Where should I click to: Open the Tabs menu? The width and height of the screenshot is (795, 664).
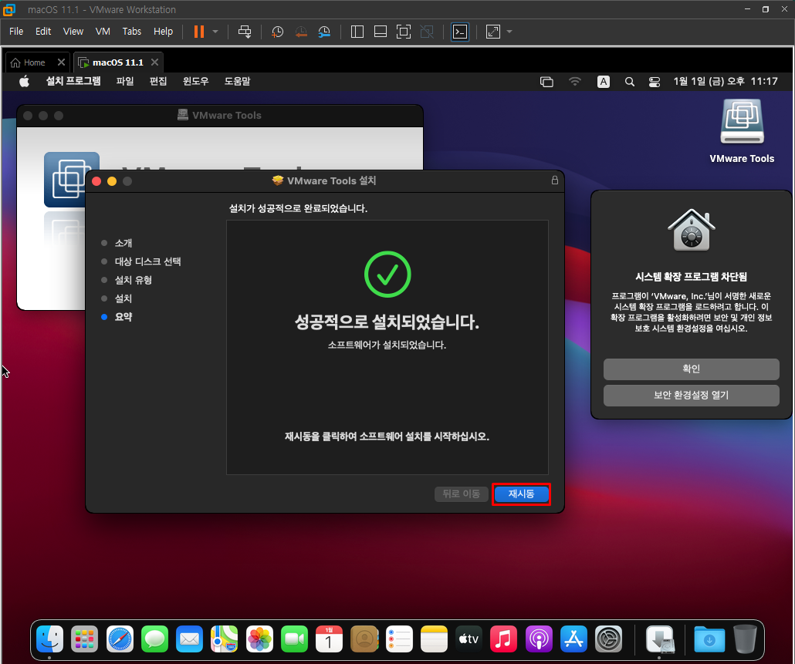[x=132, y=32]
